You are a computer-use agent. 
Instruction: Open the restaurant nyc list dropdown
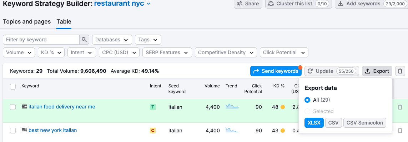click(148, 4)
